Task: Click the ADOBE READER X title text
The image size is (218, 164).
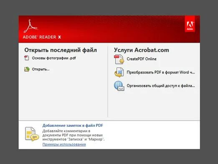Action: (42, 37)
